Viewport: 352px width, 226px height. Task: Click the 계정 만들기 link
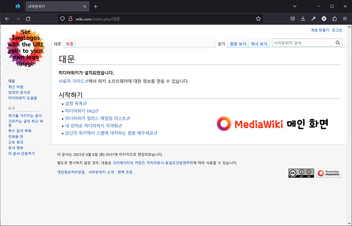coord(320,30)
